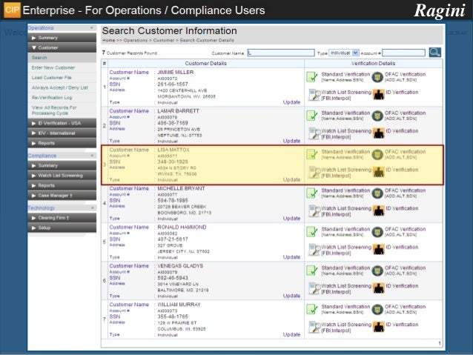Screen dimensions: 473x355
Task: Expand the Operations Summary menu
Action: (62, 38)
